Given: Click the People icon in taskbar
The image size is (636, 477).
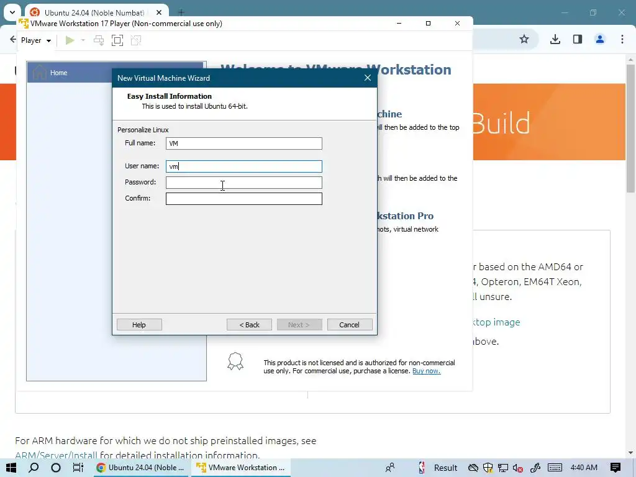Looking at the screenshot, I should [390, 468].
